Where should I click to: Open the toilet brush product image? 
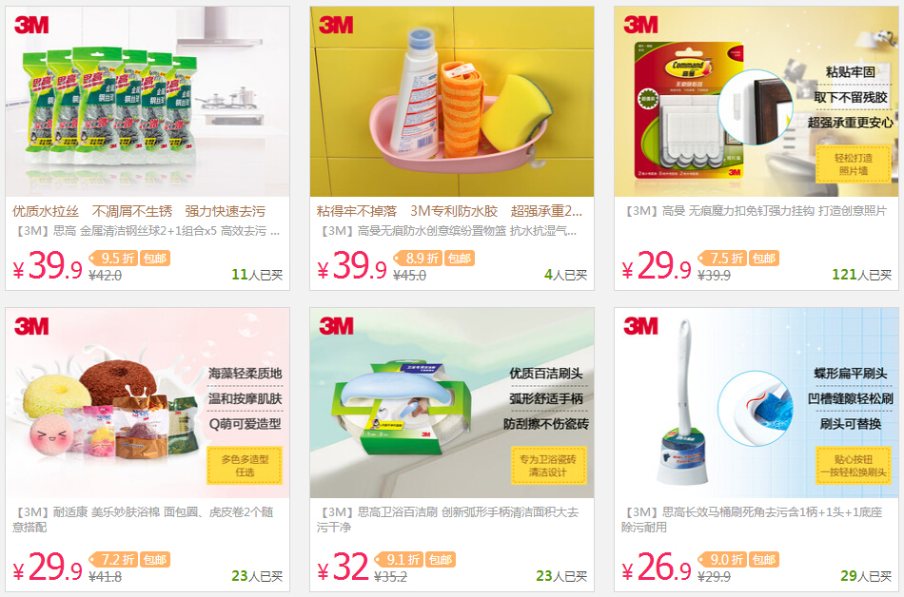(x=757, y=403)
